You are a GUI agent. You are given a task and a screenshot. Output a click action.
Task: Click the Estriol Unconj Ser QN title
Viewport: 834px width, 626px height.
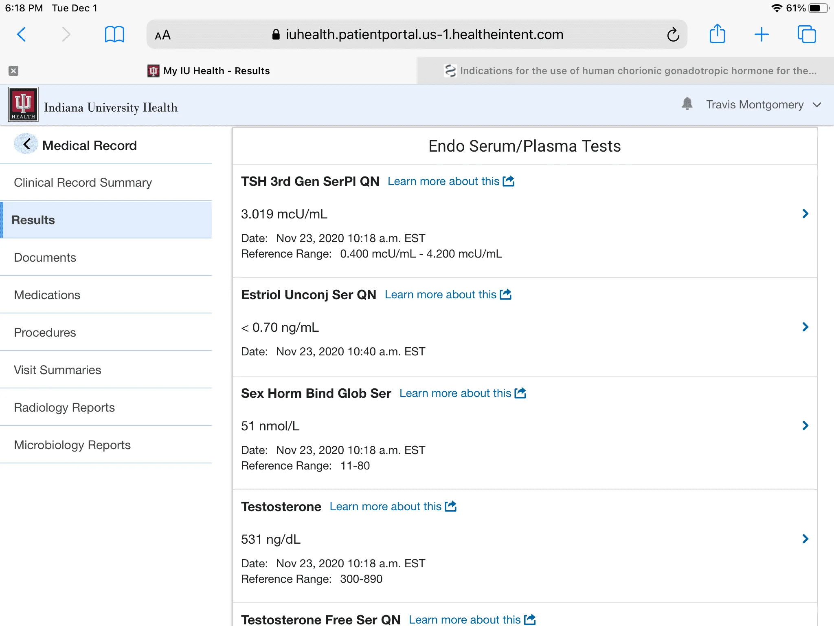[x=308, y=294]
